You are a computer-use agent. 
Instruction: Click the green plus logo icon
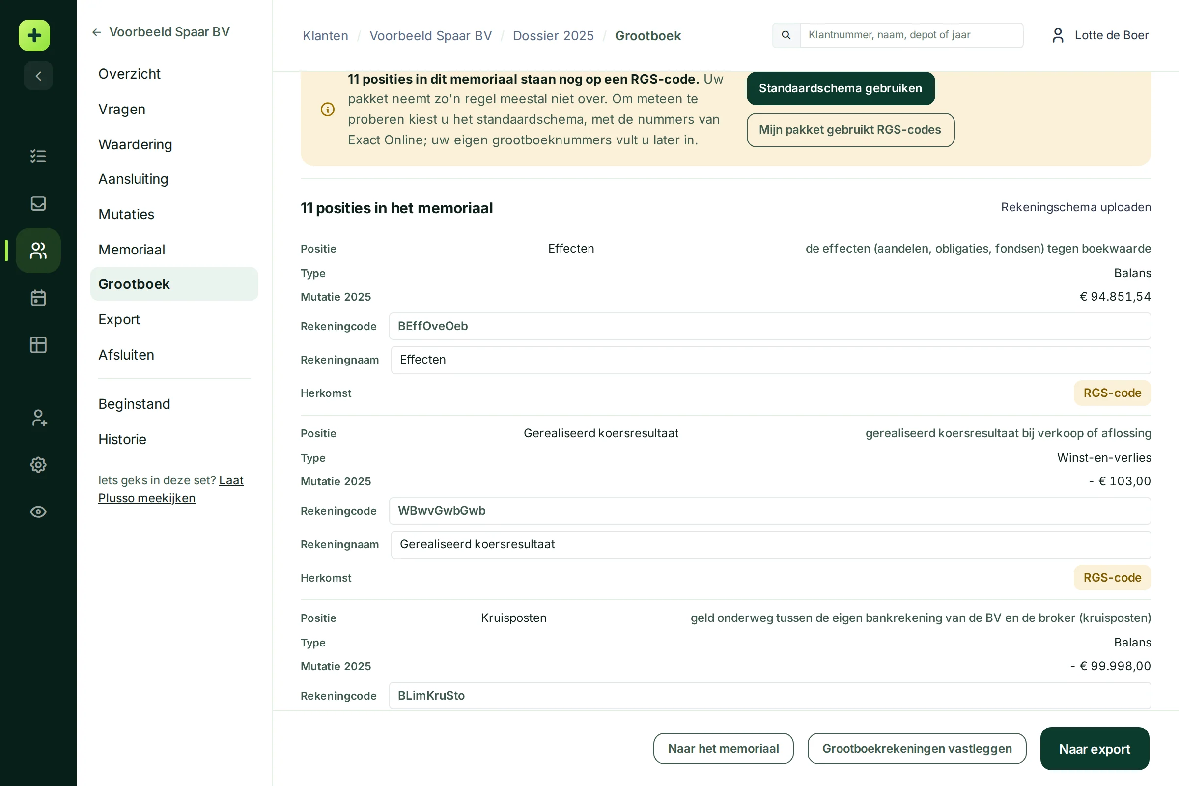[x=34, y=35]
